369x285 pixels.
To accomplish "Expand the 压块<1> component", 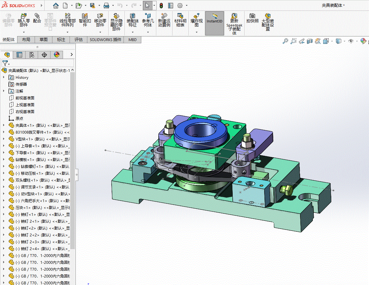I will [3, 207].
